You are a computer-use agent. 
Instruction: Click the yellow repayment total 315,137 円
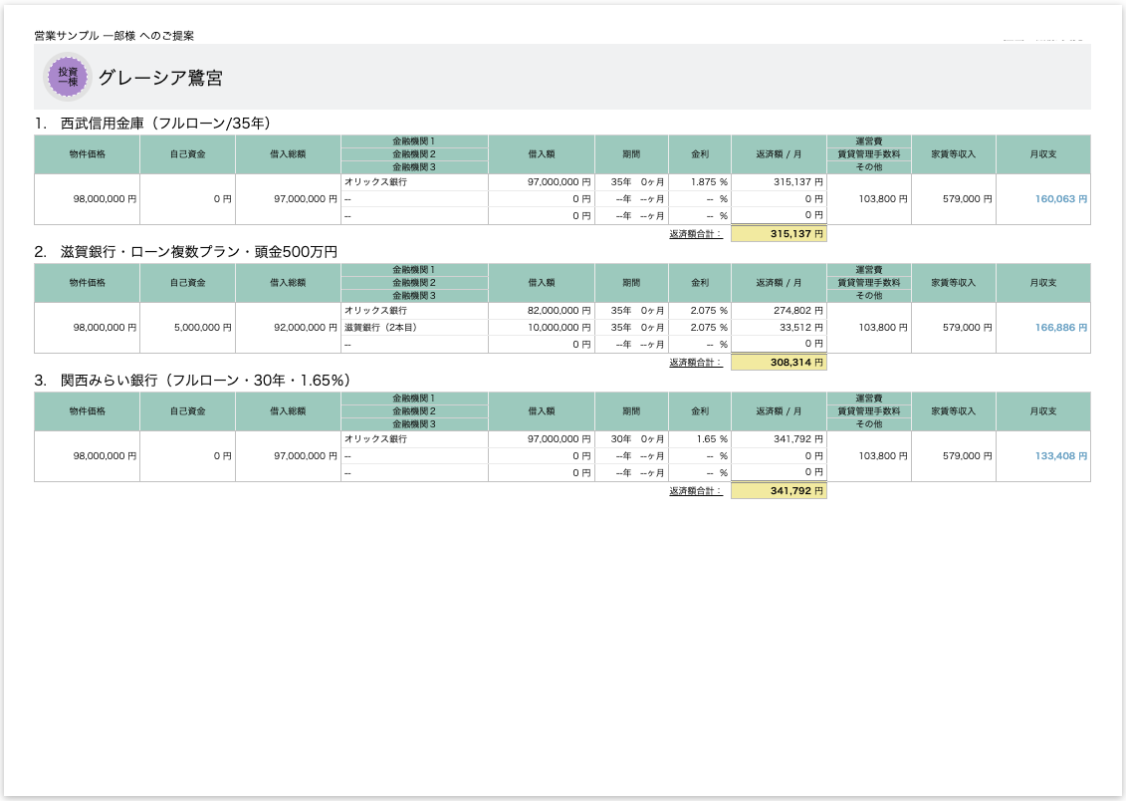point(779,233)
